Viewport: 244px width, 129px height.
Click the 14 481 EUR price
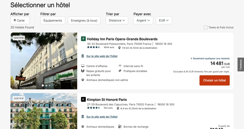220,64
